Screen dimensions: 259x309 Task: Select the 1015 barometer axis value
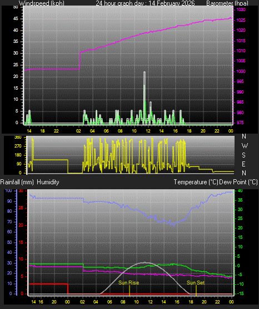click(241, 41)
